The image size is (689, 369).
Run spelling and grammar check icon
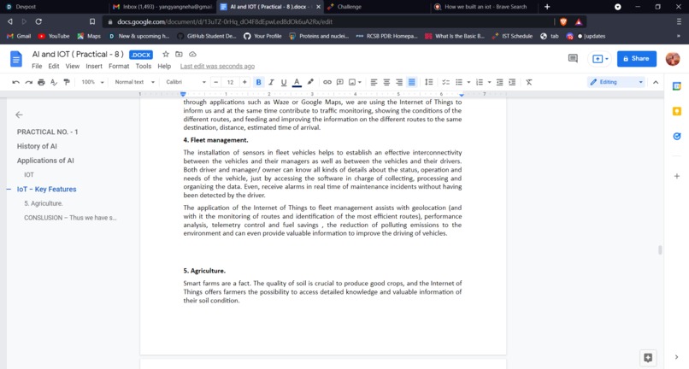pos(54,82)
